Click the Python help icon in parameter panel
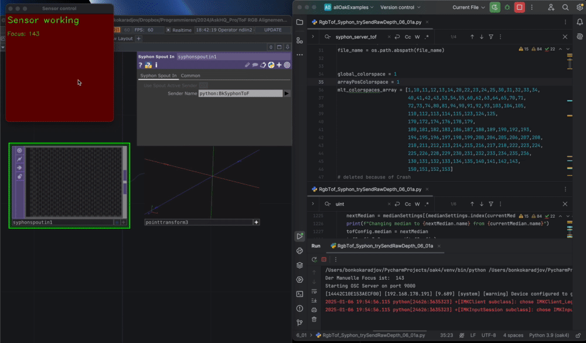 point(149,65)
